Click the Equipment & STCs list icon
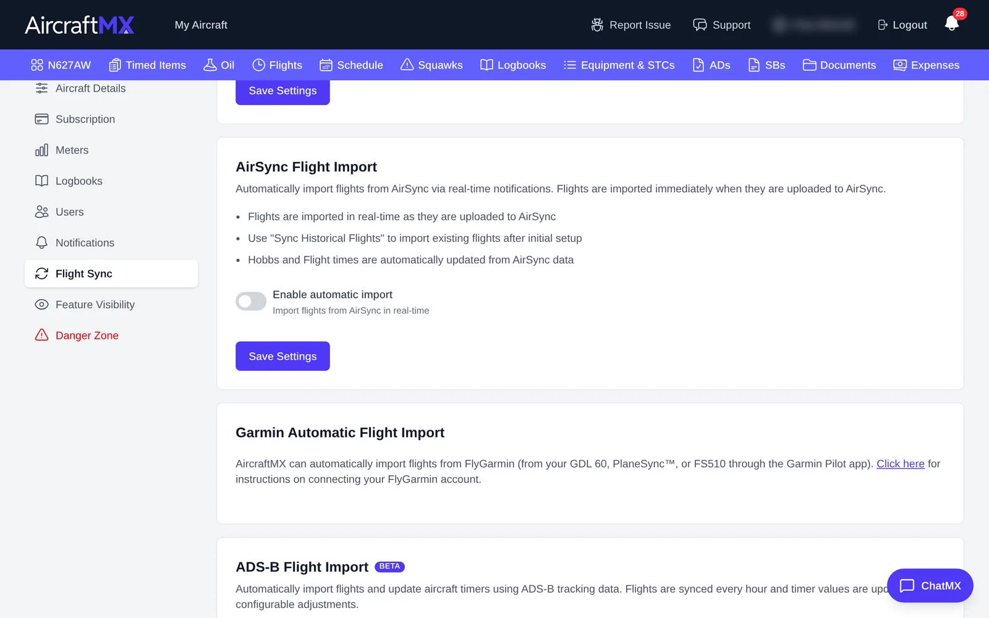This screenshot has width=989, height=618. click(x=570, y=65)
